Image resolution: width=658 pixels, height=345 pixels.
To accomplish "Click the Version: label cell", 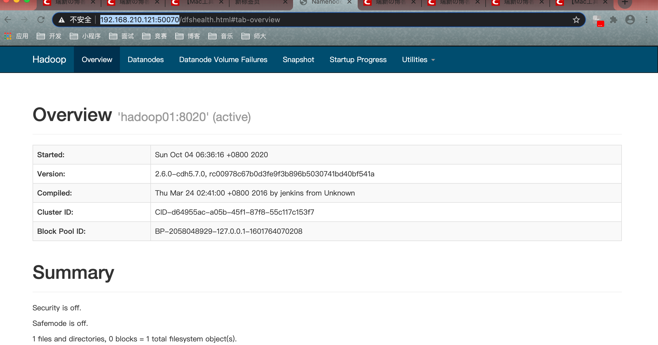I will [x=91, y=174].
